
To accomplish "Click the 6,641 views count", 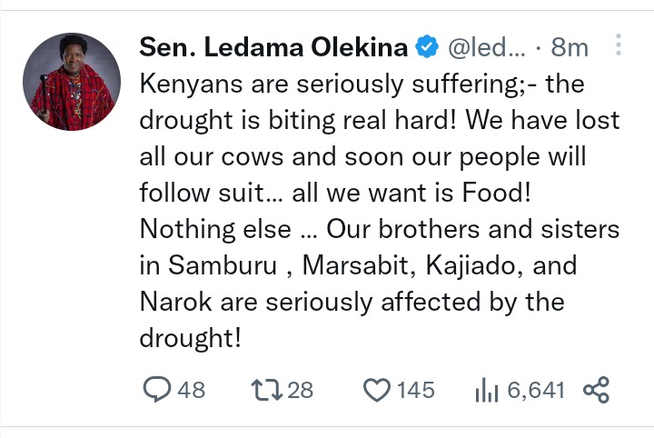I will tap(536, 391).
